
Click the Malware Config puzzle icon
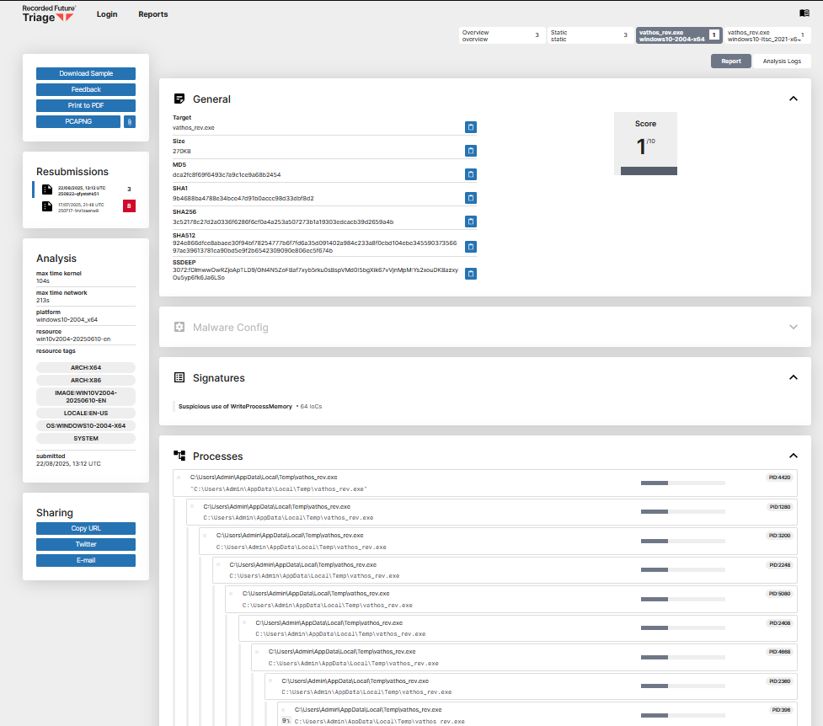(179, 327)
